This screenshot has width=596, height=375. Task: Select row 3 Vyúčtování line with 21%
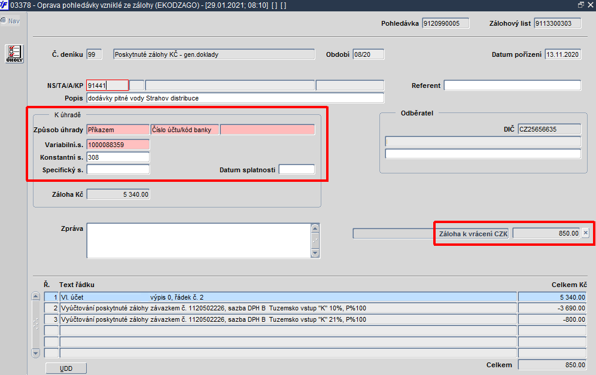(288, 319)
